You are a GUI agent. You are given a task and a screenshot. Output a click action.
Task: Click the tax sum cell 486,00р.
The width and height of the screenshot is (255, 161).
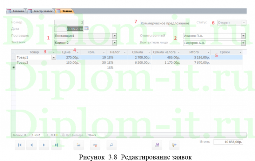point(166,57)
